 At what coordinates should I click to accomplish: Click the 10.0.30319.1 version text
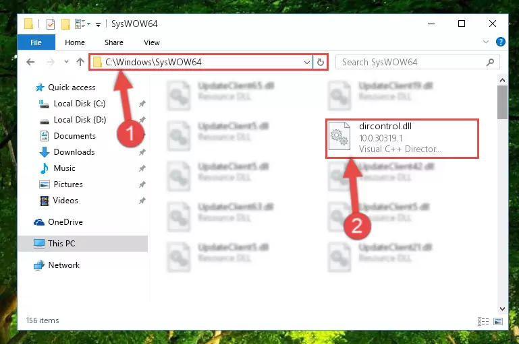coord(381,138)
